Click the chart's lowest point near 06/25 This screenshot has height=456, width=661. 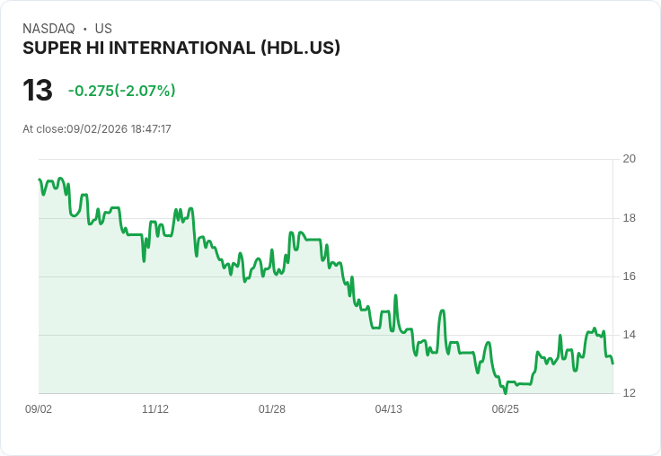(506, 393)
